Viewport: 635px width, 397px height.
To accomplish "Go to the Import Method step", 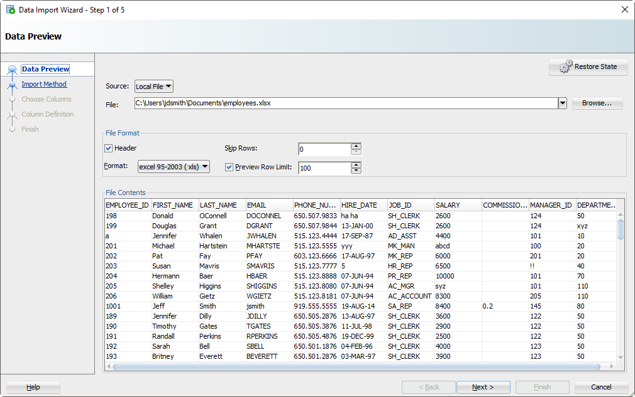I will (44, 84).
